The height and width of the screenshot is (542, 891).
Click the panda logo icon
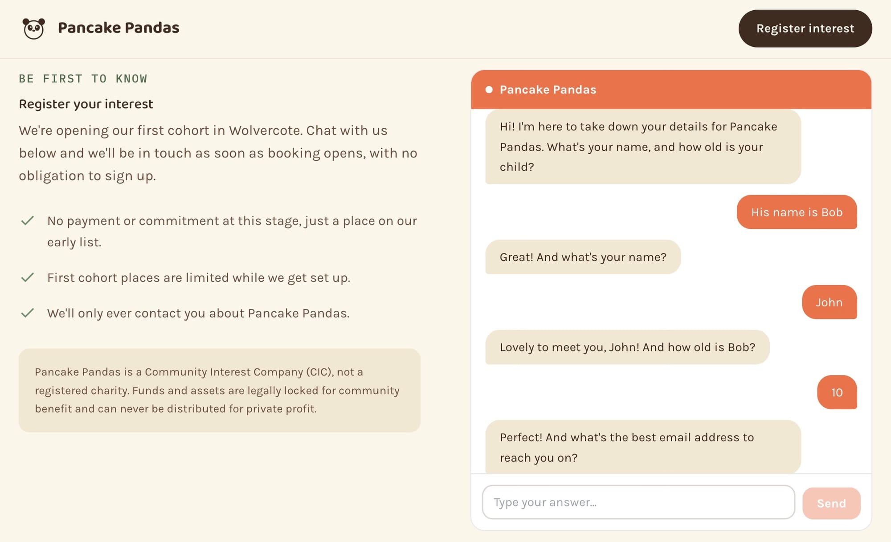(34, 29)
